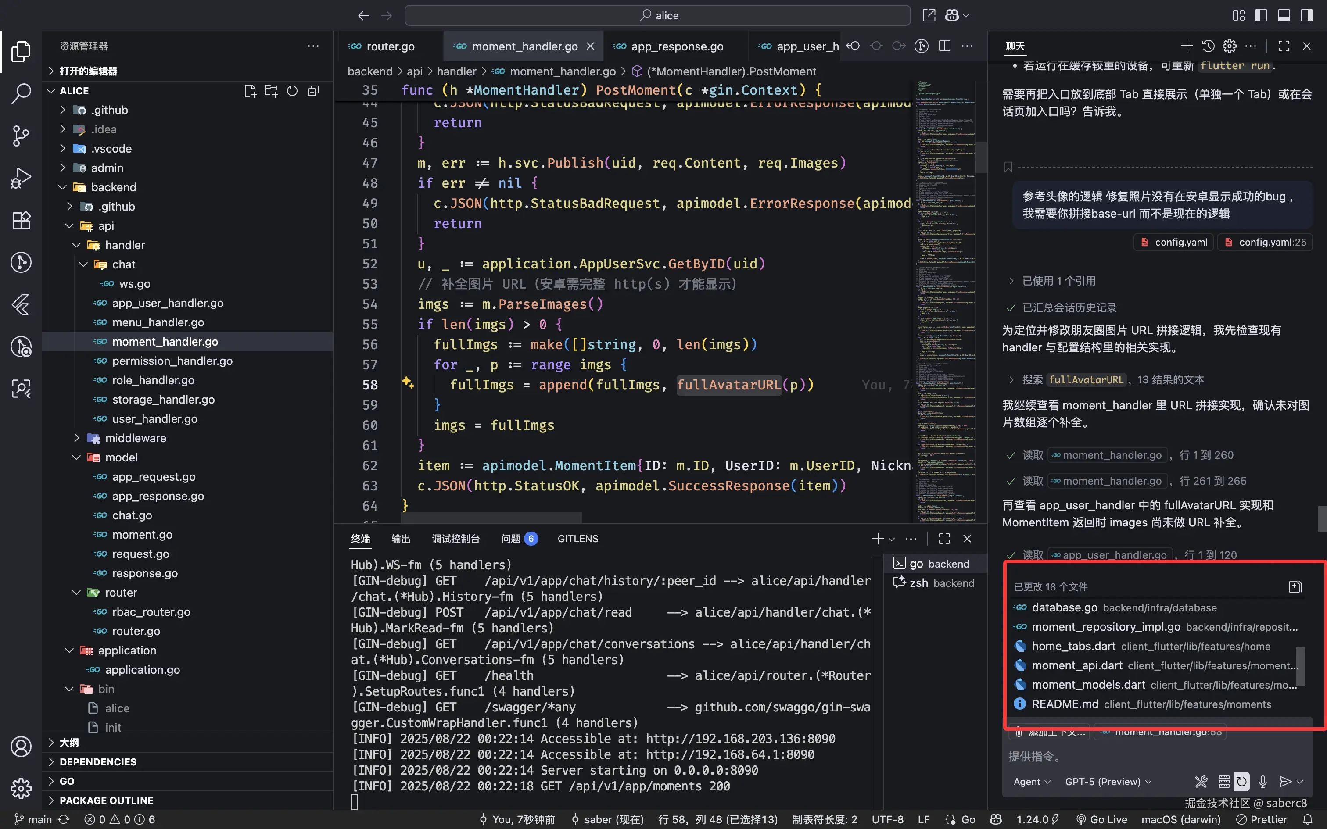This screenshot has width=1327, height=829.
Task: Expand the middleware folder
Action: click(77, 438)
